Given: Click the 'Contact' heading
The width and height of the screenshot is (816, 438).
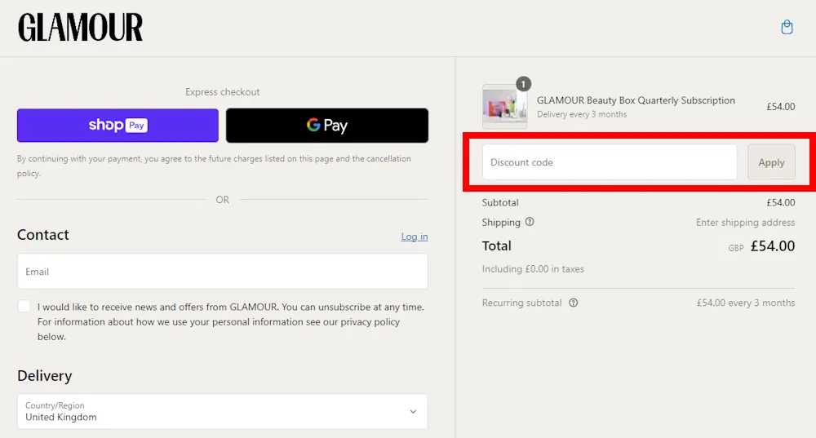Looking at the screenshot, I should (42, 235).
